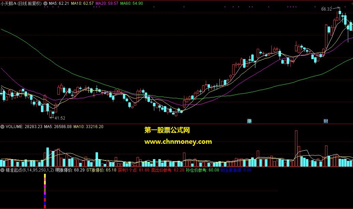Click the multicolor signal bar in indicator panel
353x209 pixels.
45,191
